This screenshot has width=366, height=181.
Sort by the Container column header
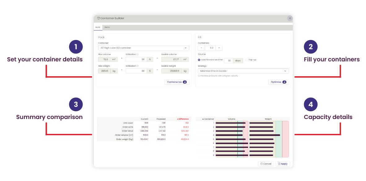pos(208,119)
